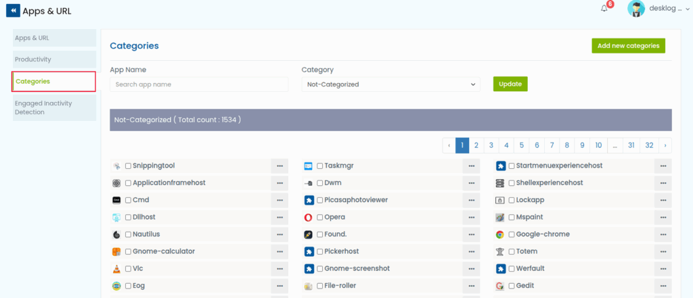
Task: Switch to the Productivity sidebar tab
Action: 54,59
